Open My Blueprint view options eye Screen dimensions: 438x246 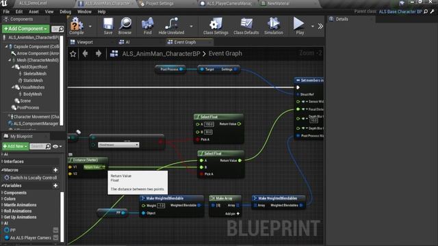click(x=57, y=146)
